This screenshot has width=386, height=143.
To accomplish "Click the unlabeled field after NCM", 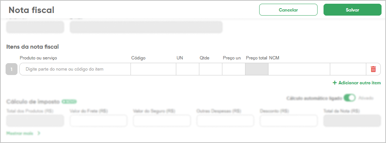I will pos(348,69).
